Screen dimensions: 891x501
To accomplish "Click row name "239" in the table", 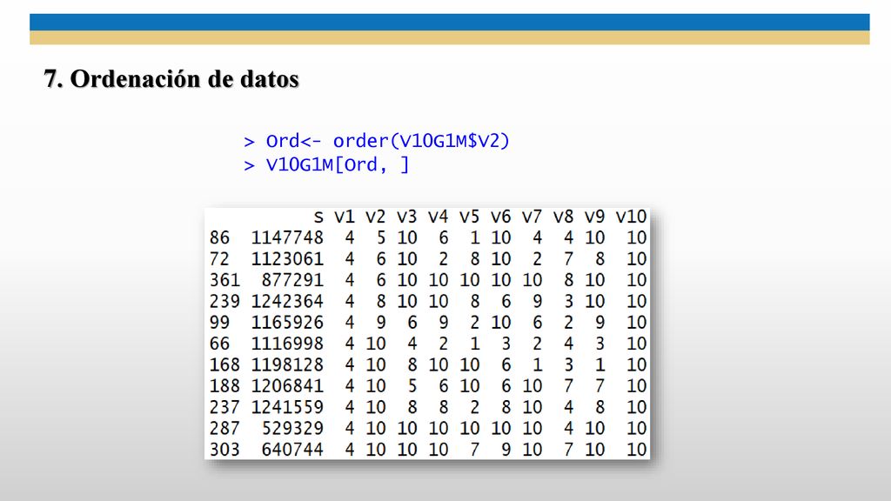I will [224, 301].
